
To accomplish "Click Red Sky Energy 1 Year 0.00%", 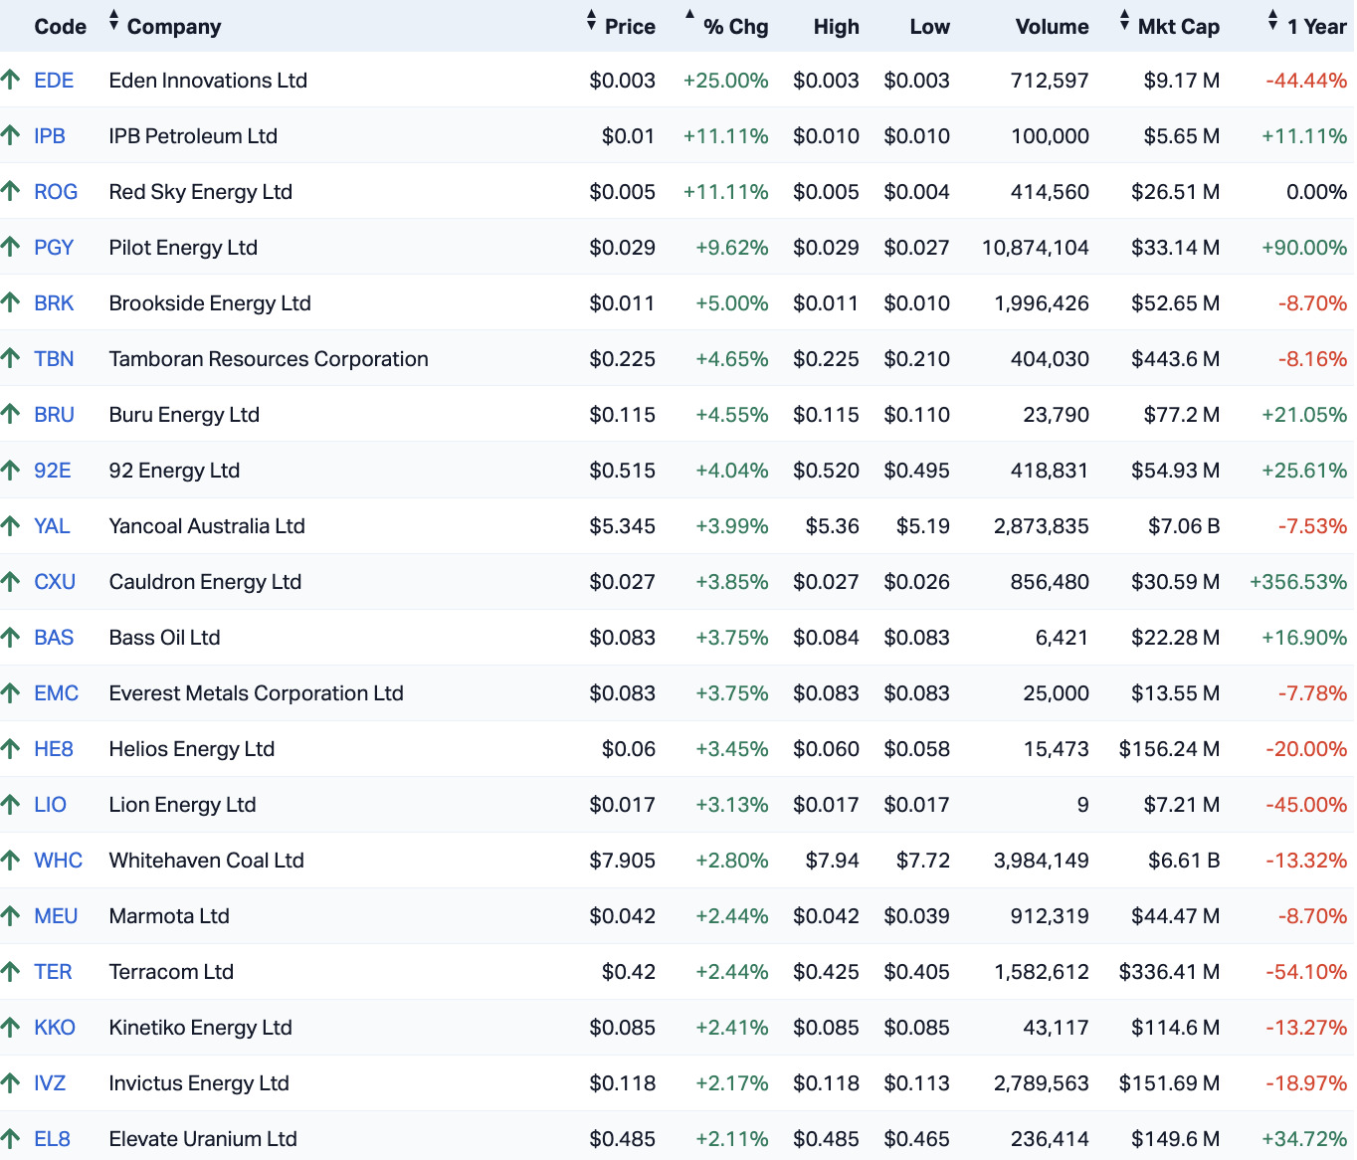I will point(1317,192).
